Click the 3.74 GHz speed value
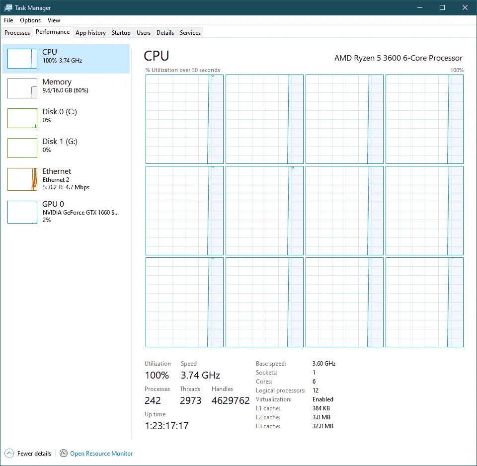Screen dimensions: 477x466 tap(200, 376)
